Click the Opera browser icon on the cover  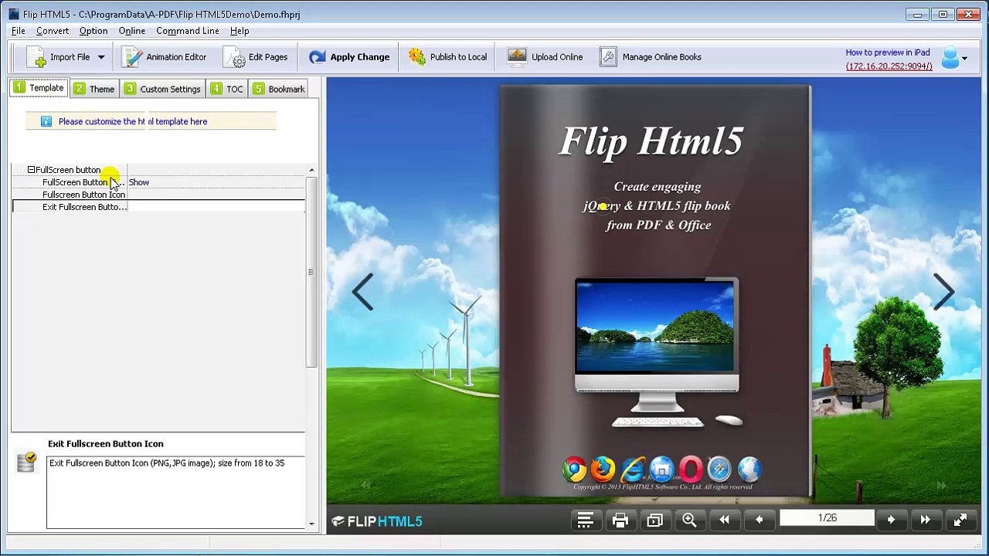pyautogui.click(x=690, y=469)
